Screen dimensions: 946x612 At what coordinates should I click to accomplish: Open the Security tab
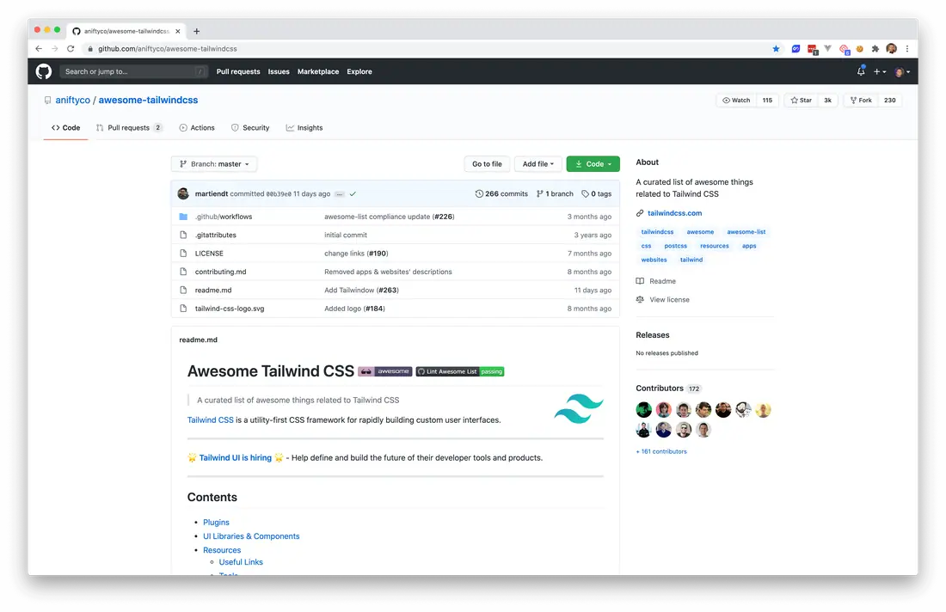pos(250,128)
